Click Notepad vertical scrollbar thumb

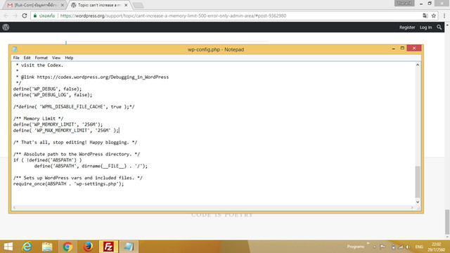(x=418, y=182)
